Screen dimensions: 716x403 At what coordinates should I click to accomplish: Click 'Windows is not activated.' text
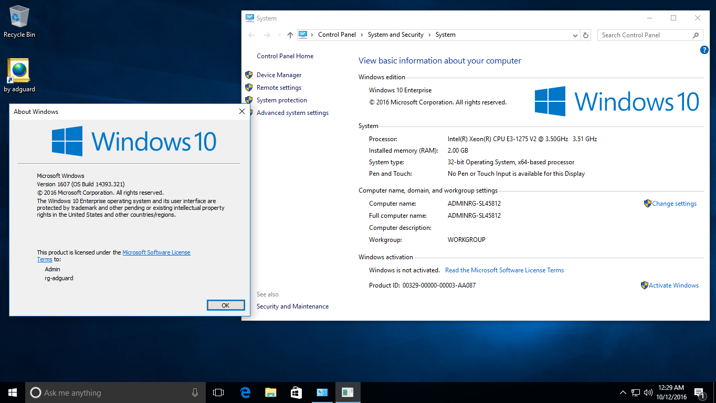[x=404, y=270]
